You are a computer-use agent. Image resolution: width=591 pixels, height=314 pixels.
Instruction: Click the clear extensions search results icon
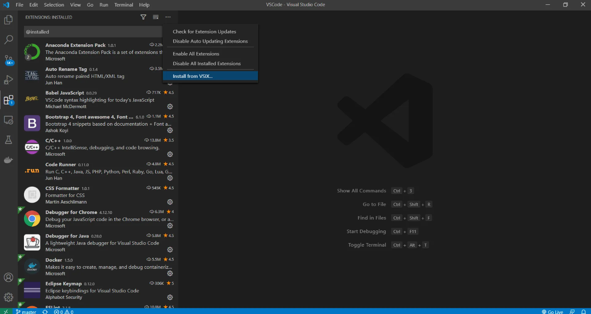tap(155, 17)
